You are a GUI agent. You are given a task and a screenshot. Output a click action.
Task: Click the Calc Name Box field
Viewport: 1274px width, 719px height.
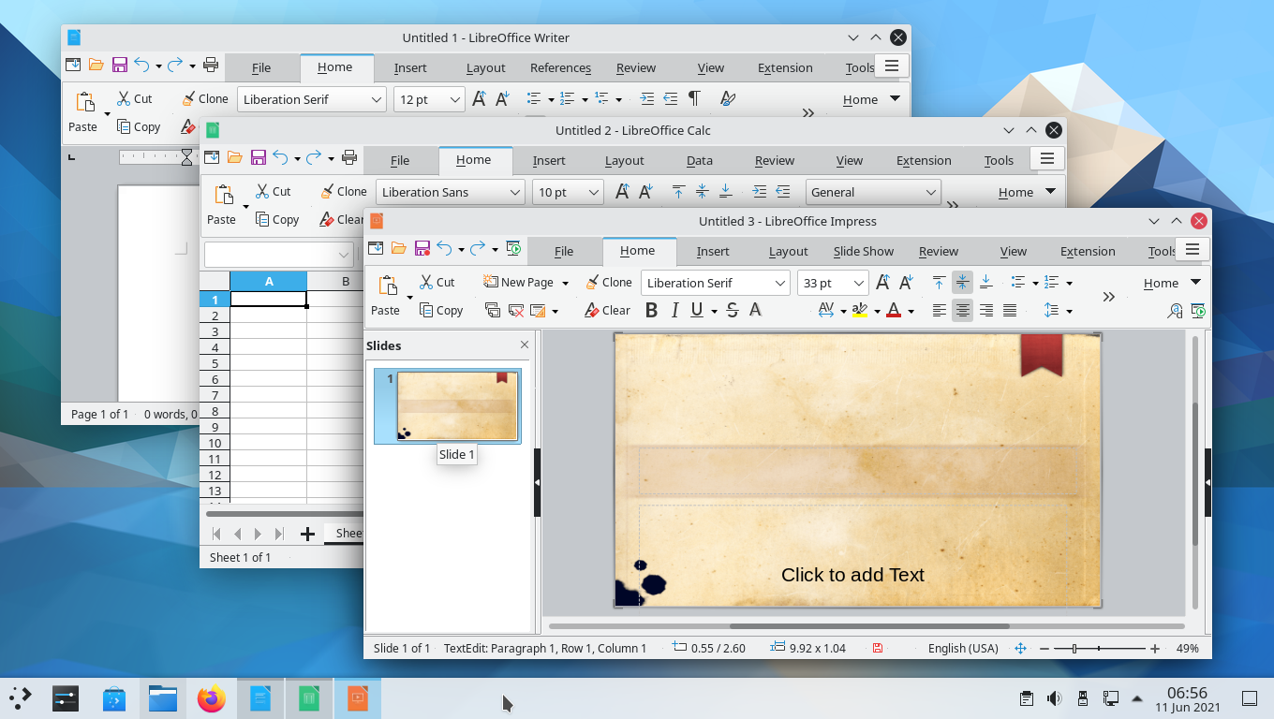[278, 255]
